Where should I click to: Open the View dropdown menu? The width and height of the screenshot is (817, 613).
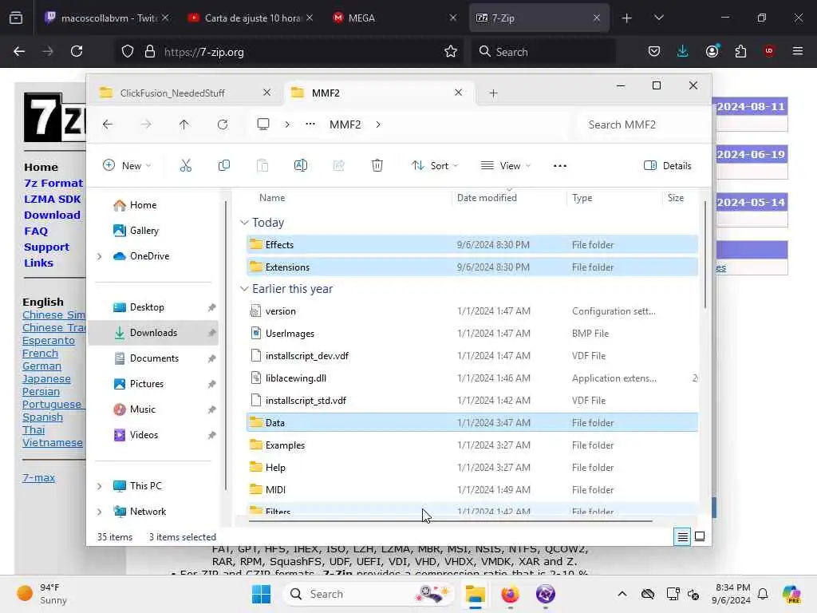coord(505,166)
